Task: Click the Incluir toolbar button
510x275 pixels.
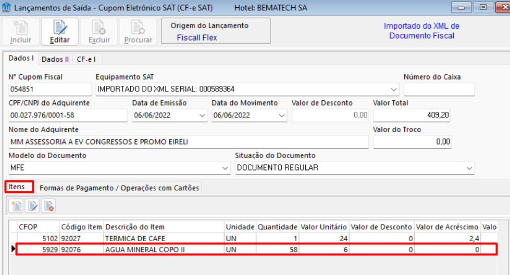Action: 21,32
